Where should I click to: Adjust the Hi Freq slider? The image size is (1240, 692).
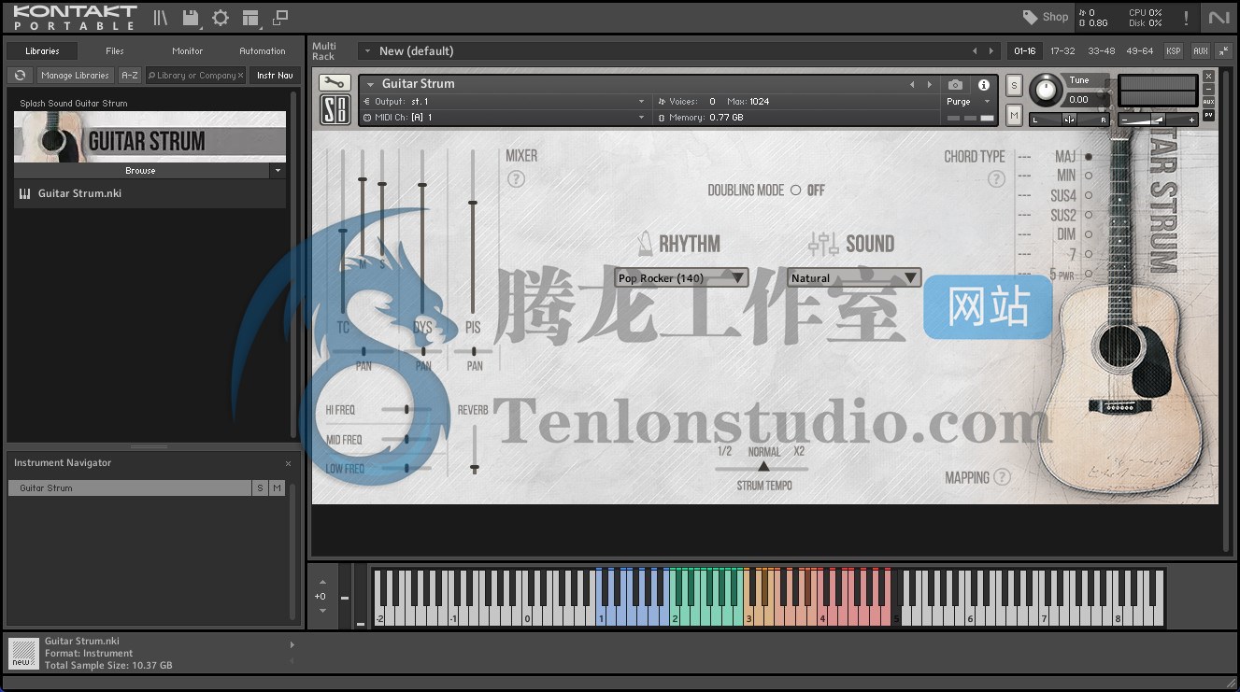pos(407,409)
